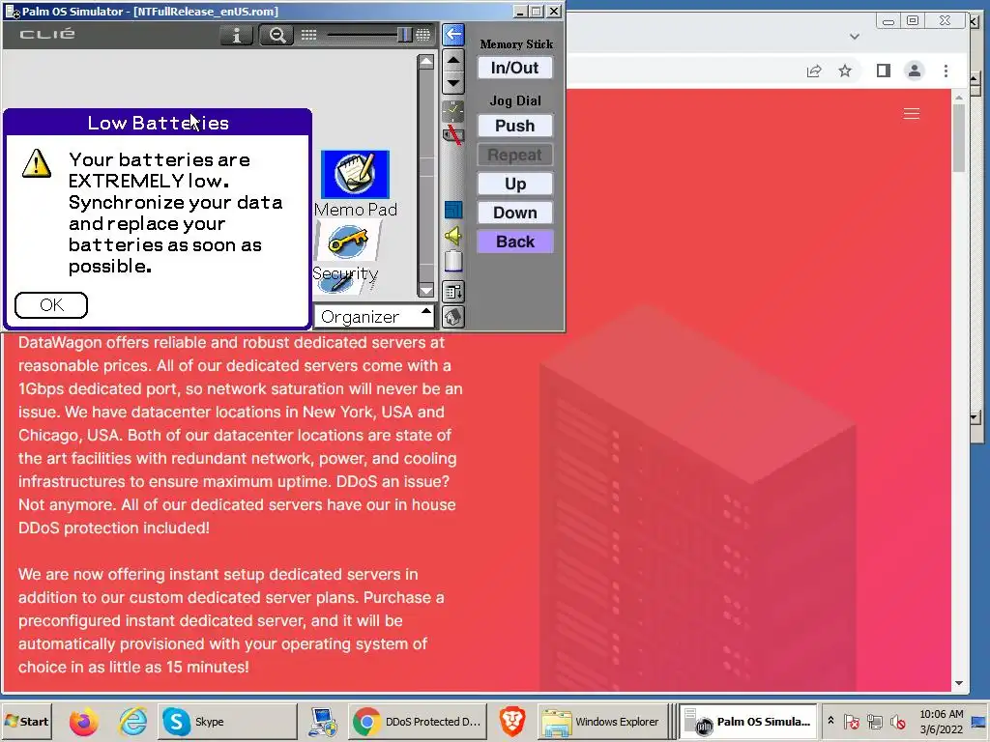Adjust the CLIE toolbar slider handle
Screen dimensions: 990x742
tap(405, 35)
